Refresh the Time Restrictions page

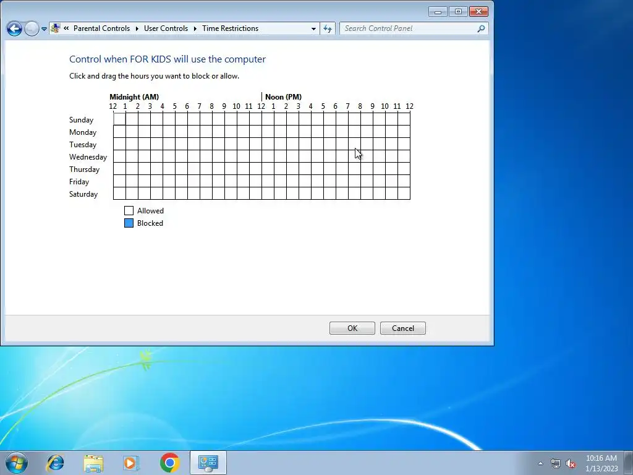(x=328, y=28)
